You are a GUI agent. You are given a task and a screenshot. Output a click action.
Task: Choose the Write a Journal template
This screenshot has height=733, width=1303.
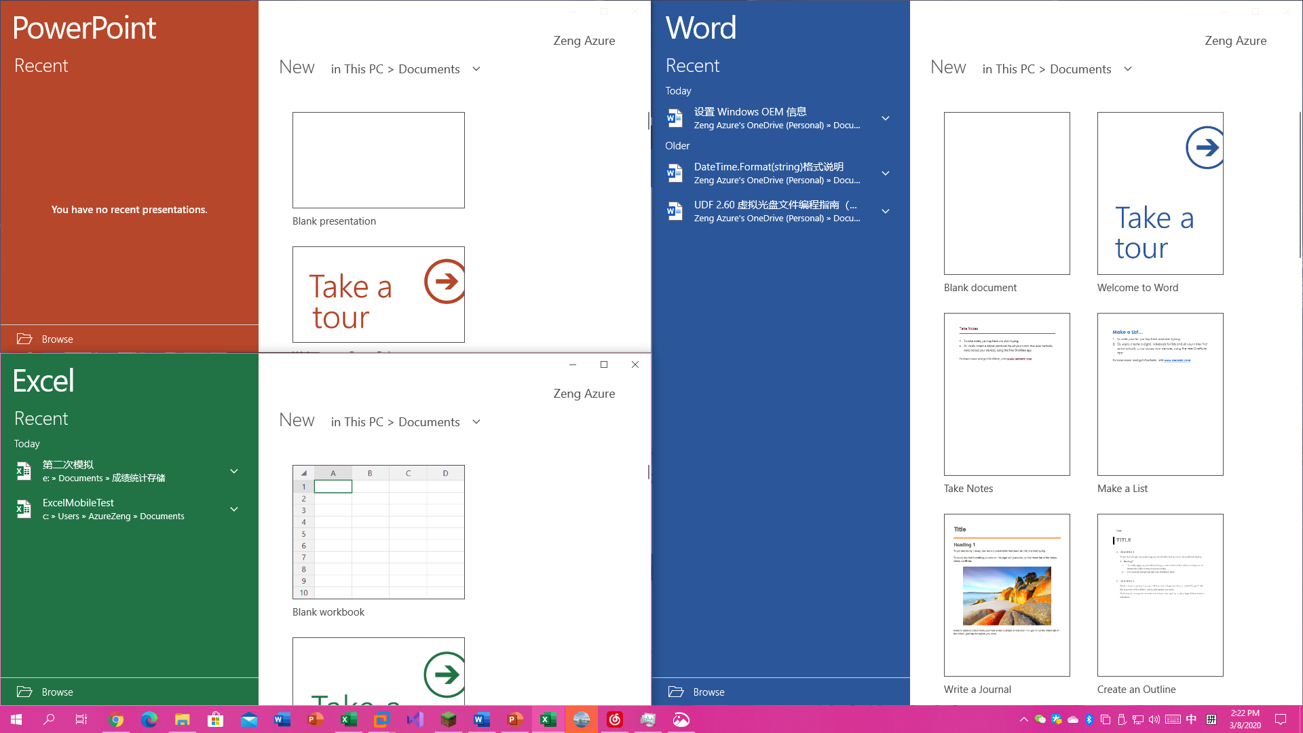(x=1006, y=595)
